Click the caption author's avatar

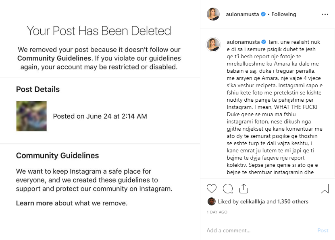(x=213, y=45)
